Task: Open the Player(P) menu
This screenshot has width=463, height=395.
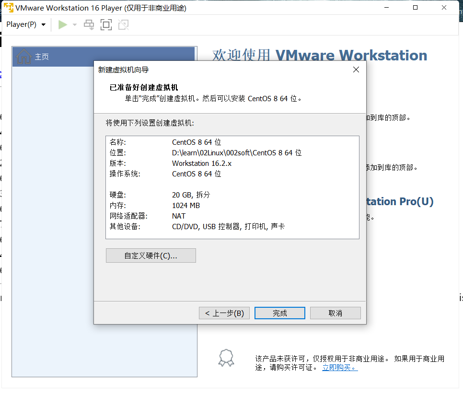Action: click(26, 24)
